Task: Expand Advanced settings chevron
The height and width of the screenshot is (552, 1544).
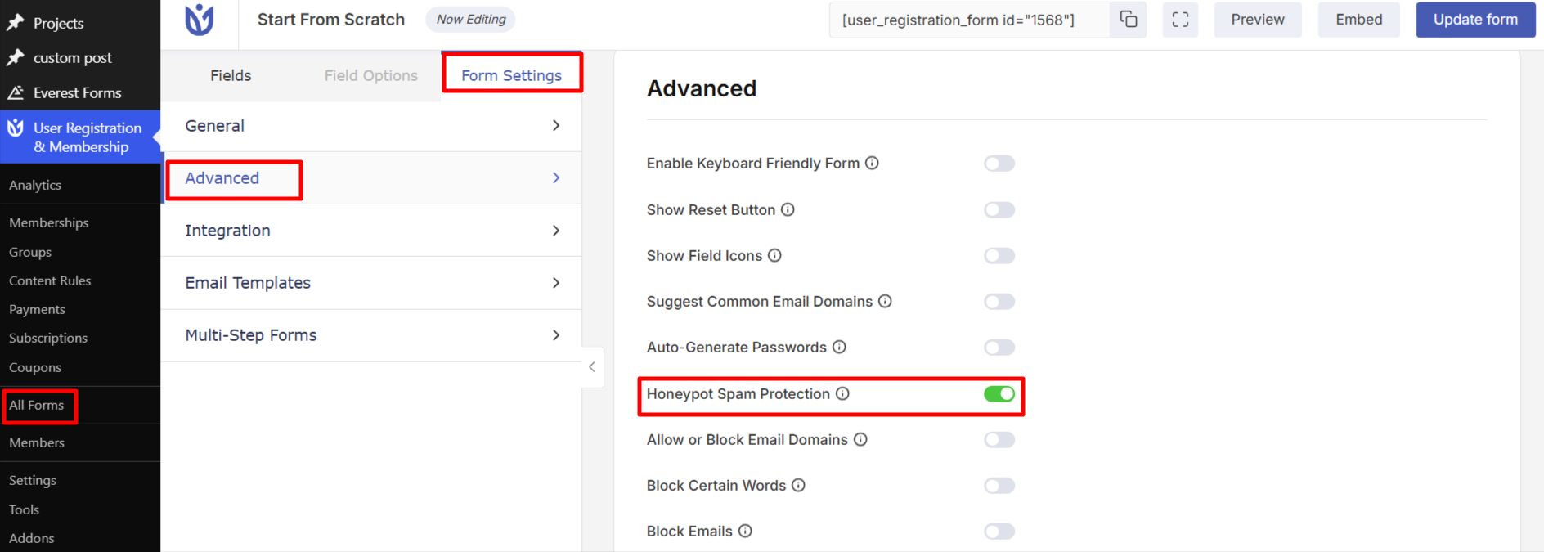Action: (x=556, y=177)
